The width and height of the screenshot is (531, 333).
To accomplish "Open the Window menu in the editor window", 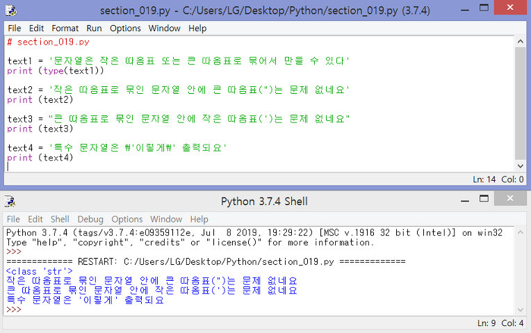I will tap(165, 28).
